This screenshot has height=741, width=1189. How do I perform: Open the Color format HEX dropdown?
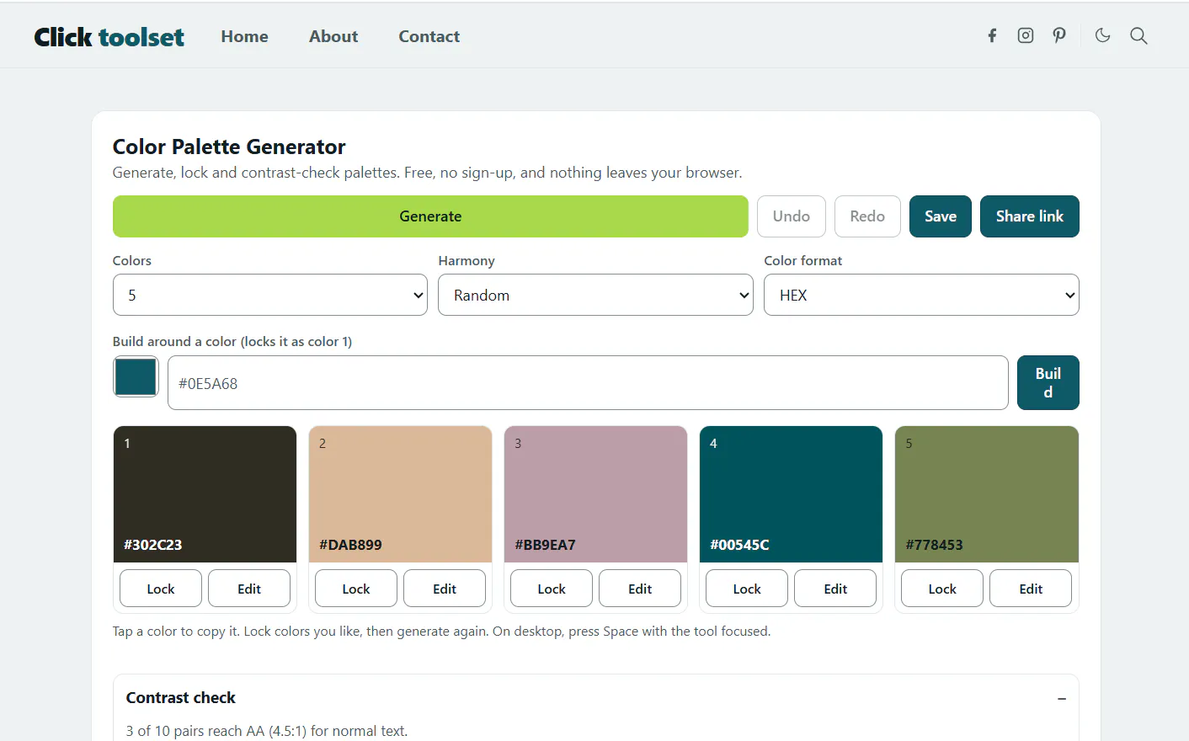click(x=921, y=295)
